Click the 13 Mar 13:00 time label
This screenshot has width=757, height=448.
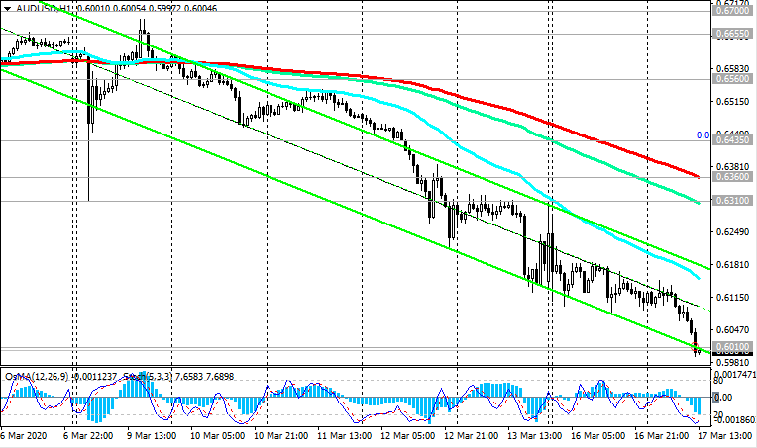(534, 436)
